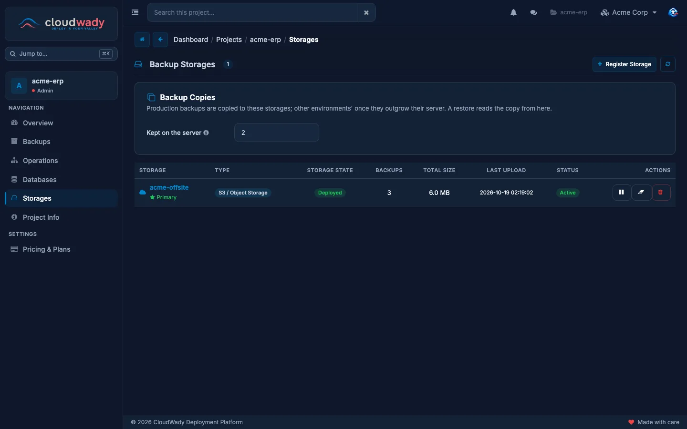
Task: Edit the Kept on the server value
Action: (277, 133)
